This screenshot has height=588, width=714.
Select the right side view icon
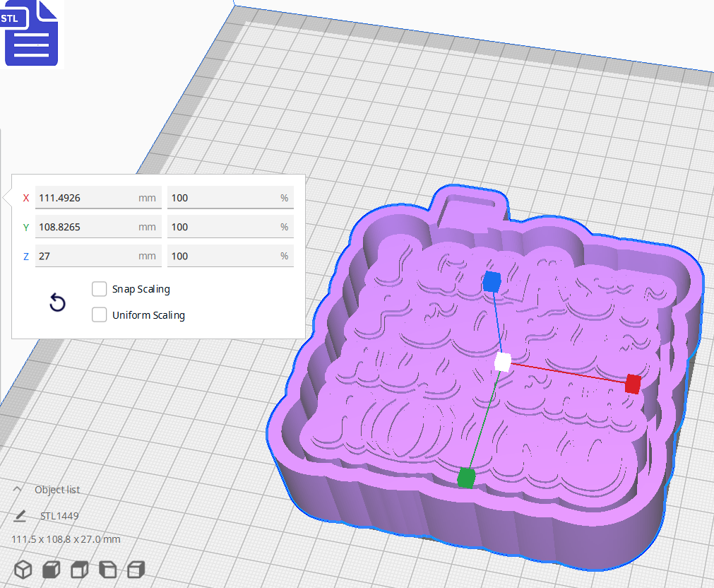click(136, 569)
